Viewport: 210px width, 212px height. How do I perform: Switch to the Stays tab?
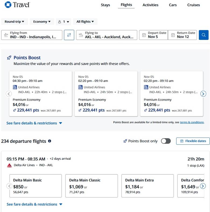tap(105, 5)
